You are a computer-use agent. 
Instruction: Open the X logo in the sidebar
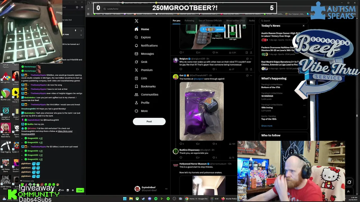pyautogui.click(x=136, y=21)
